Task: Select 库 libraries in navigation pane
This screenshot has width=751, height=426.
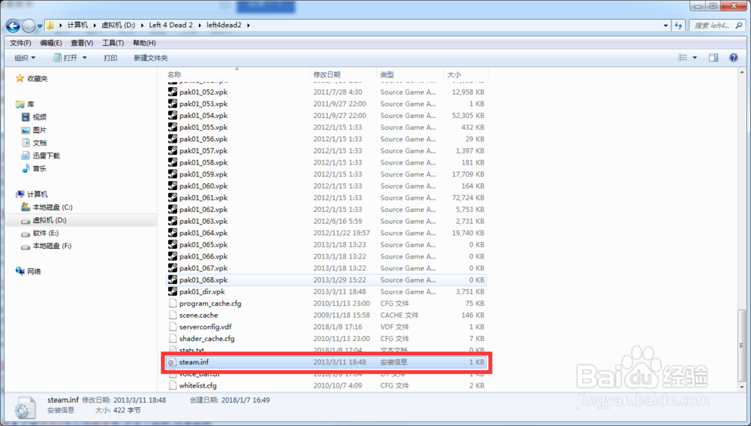Action: [x=25, y=104]
